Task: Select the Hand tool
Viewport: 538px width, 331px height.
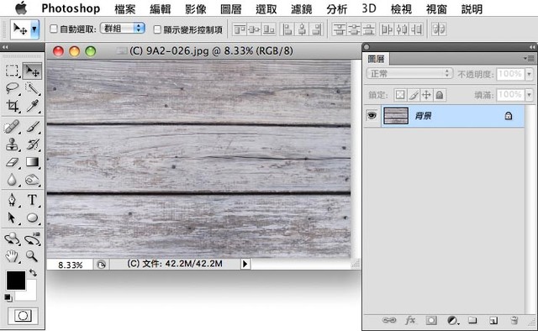Action: pyautogui.click(x=12, y=256)
